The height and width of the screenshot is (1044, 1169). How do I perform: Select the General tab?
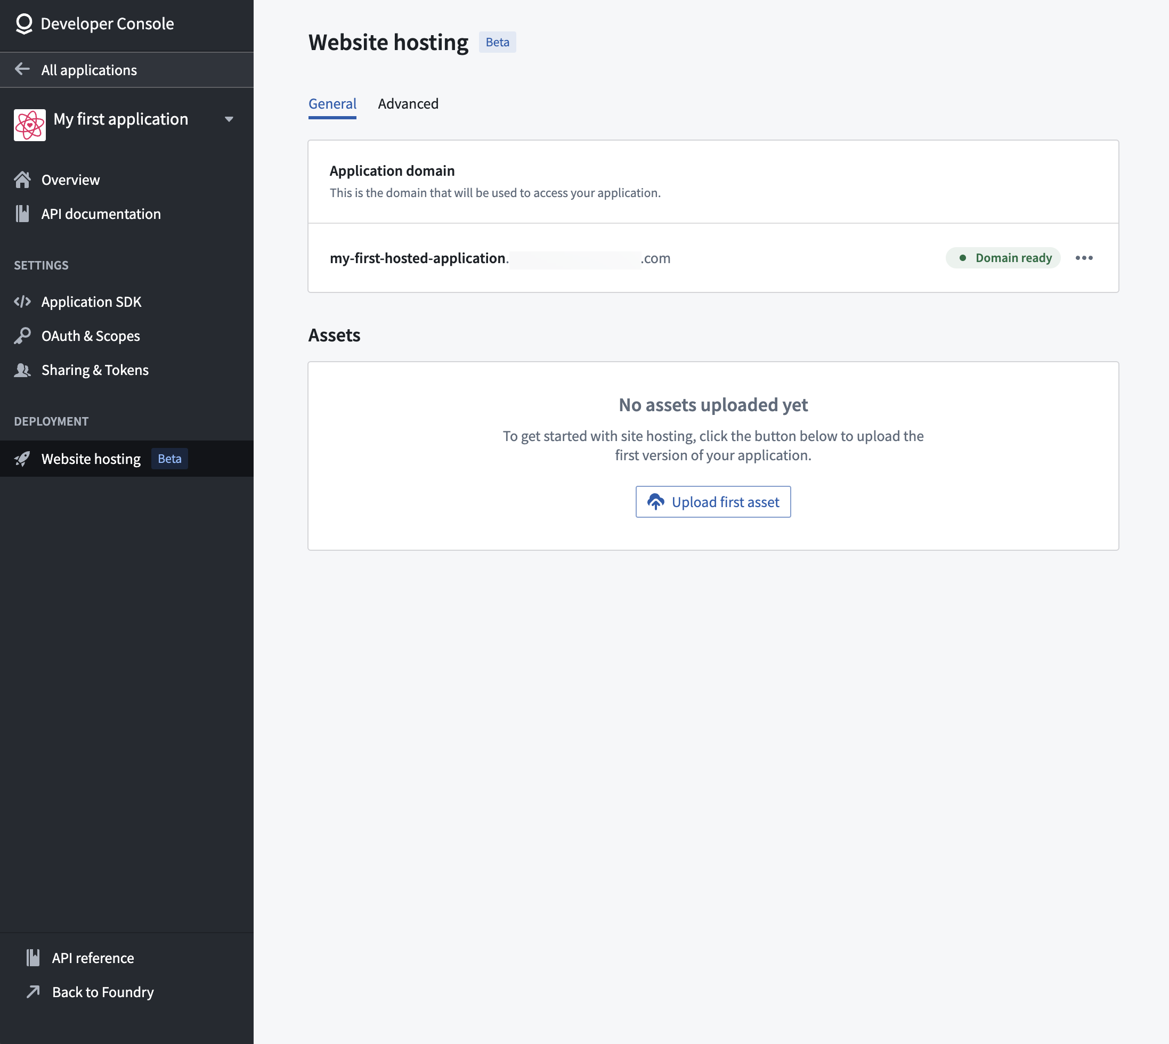point(332,104)
